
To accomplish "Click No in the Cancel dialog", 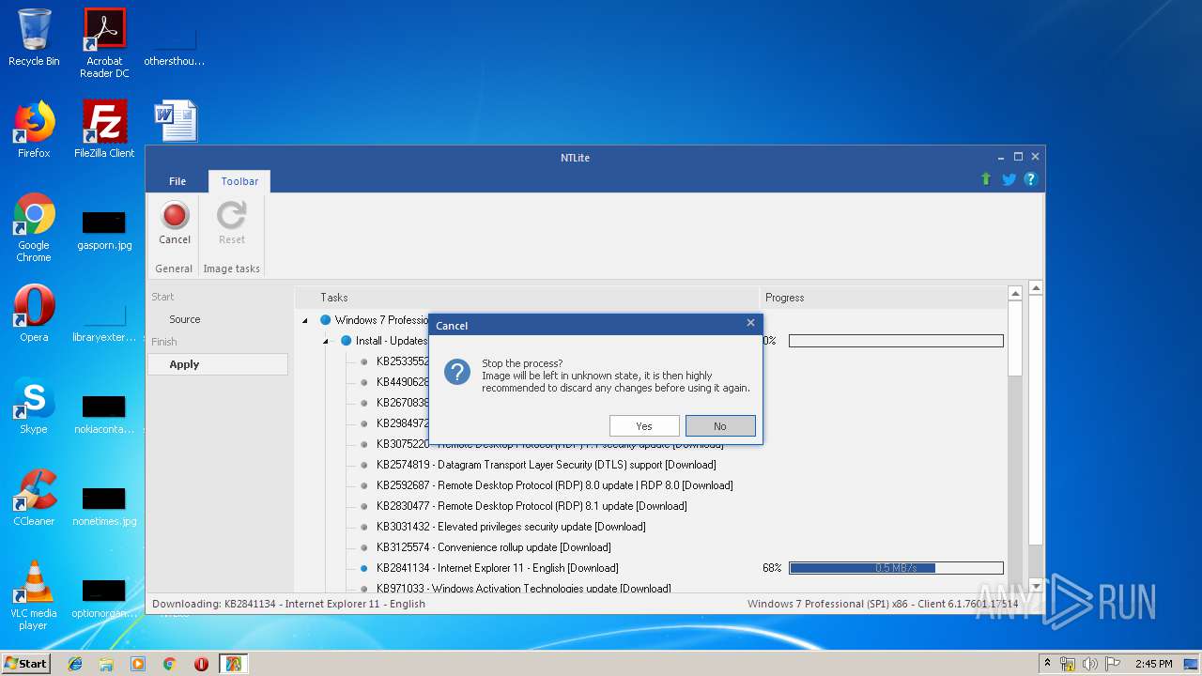I will pos(720,426).
